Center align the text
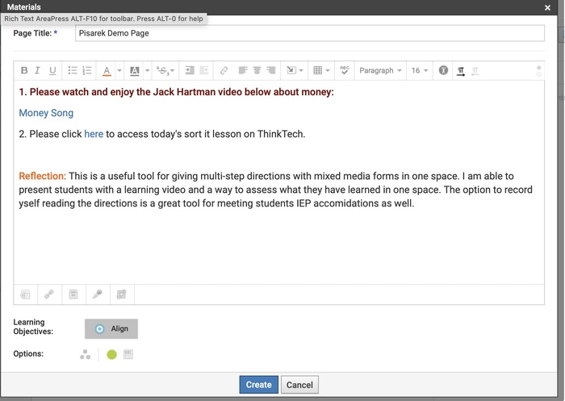Viewport: 565px width, 401px height. [257, 71]
